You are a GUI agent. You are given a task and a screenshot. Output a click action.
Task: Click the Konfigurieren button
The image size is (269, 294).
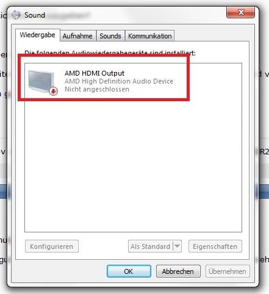[x=52, y=246]
